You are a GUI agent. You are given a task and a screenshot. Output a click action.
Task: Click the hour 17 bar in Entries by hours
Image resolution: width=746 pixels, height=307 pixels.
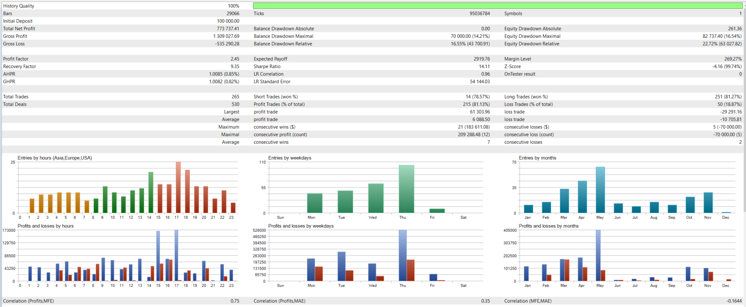178,188
